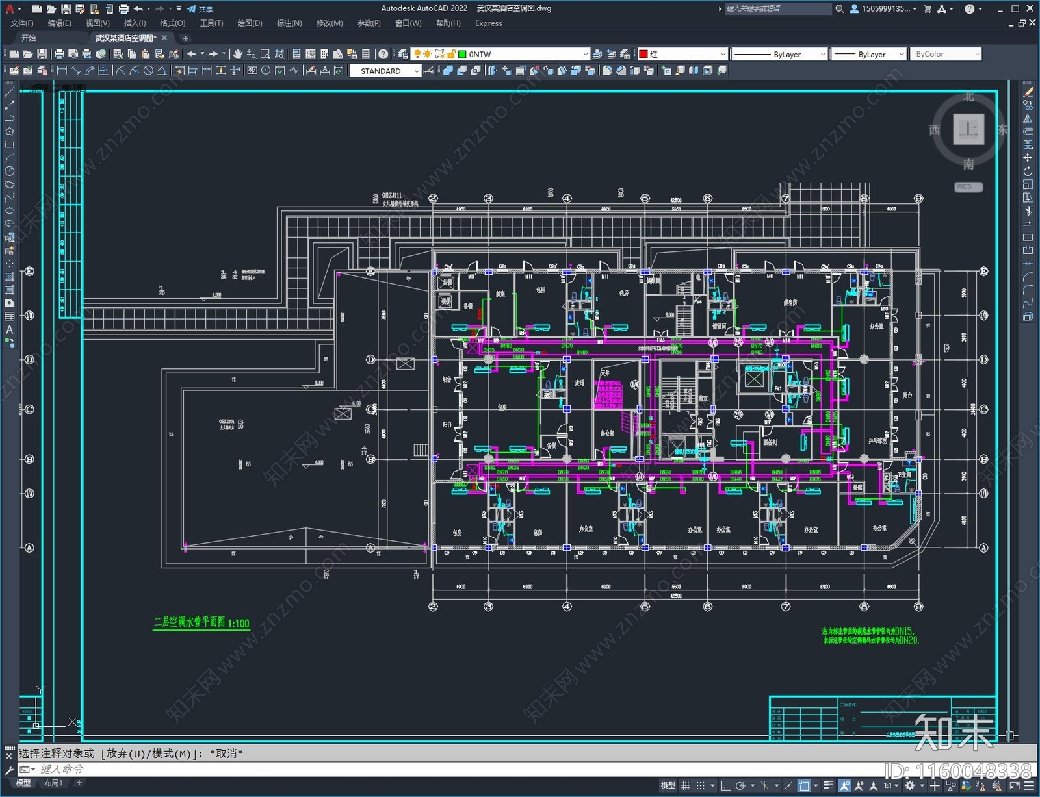This screenshot has height=797, width=1040.
Task: Click the 模型 button in the status bar
Action: [668, 785]
